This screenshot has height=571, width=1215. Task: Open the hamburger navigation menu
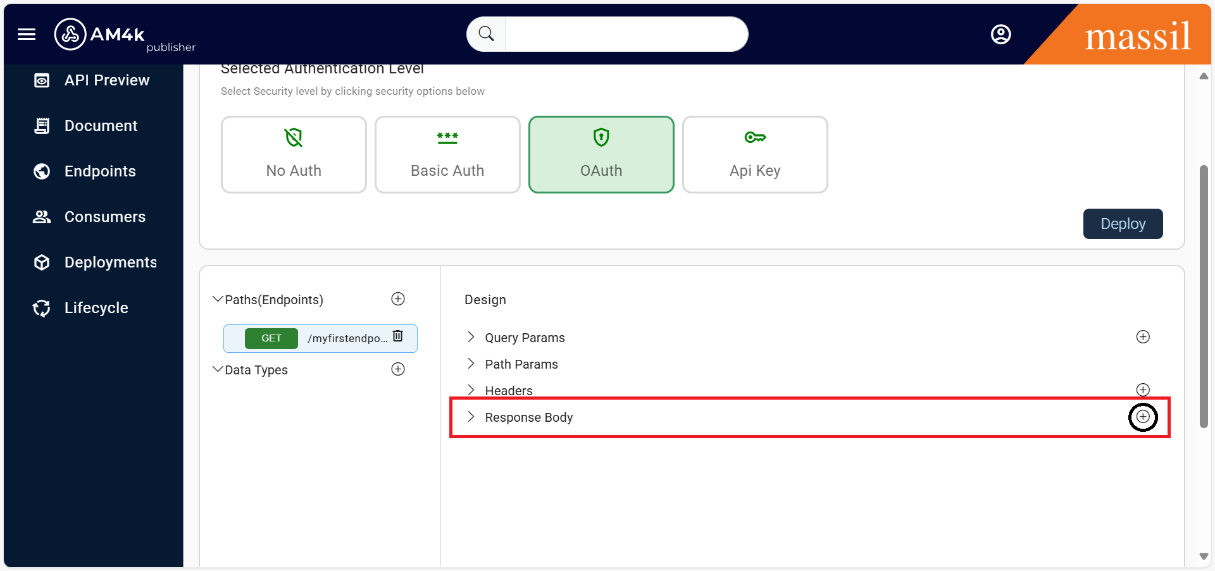click(x=27, y=34)
